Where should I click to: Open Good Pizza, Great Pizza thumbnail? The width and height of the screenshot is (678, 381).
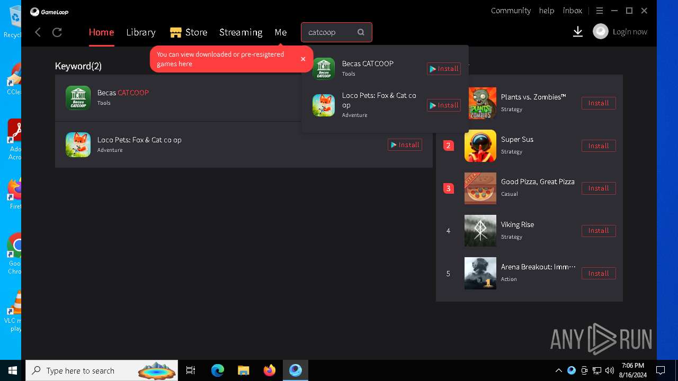pyautogui.click(x=480, y=188)
